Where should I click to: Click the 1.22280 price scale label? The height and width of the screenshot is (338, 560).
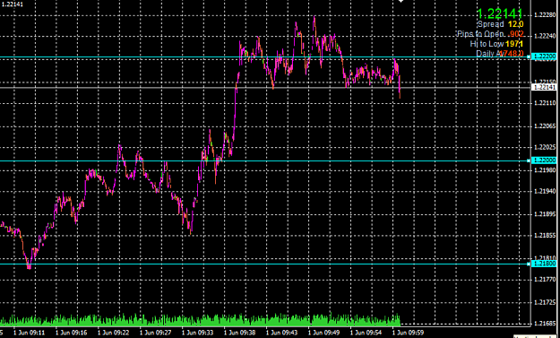tap(545, 14)
